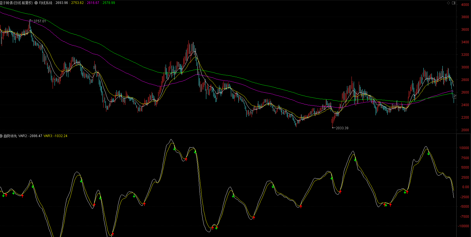This screenshot has height=237, width=471.
Task: Click the 2200 price axis label
Action: (x=465, y=118)
